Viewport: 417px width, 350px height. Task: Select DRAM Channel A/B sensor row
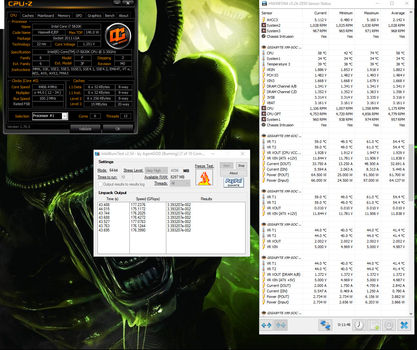point(334,86)
